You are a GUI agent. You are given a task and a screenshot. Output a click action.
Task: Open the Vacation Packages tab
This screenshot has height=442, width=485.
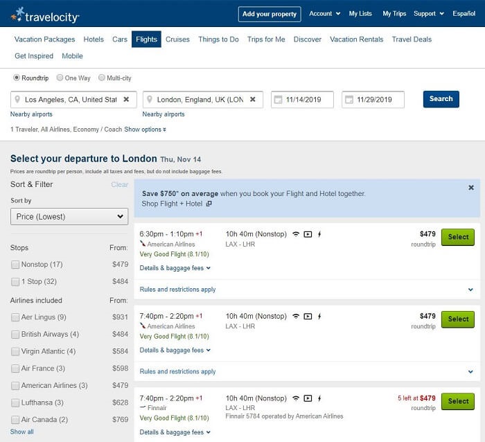(x=44, y=39)
